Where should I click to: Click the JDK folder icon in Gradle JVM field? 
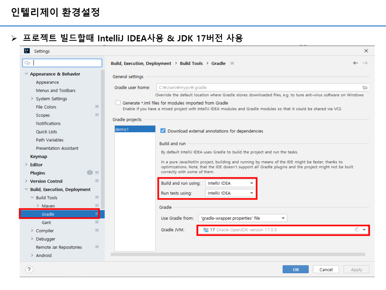click(206, 230)
